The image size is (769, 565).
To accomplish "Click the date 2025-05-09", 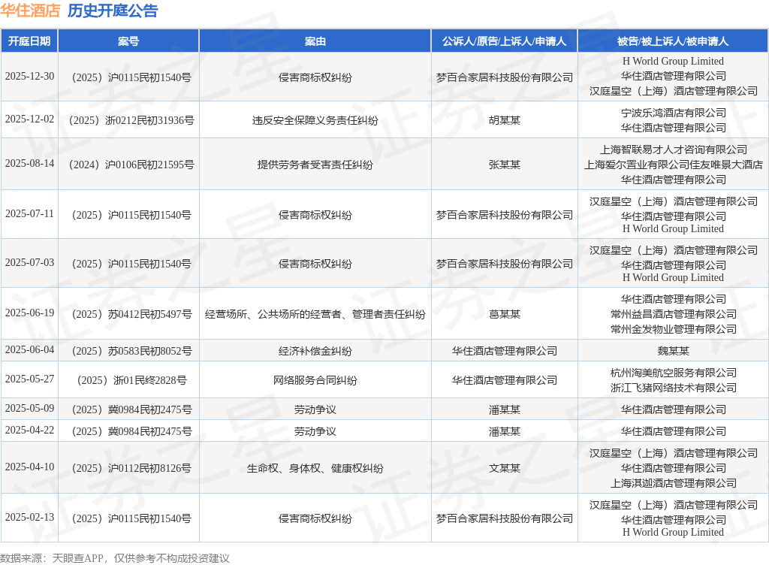I will coord(29,409).
